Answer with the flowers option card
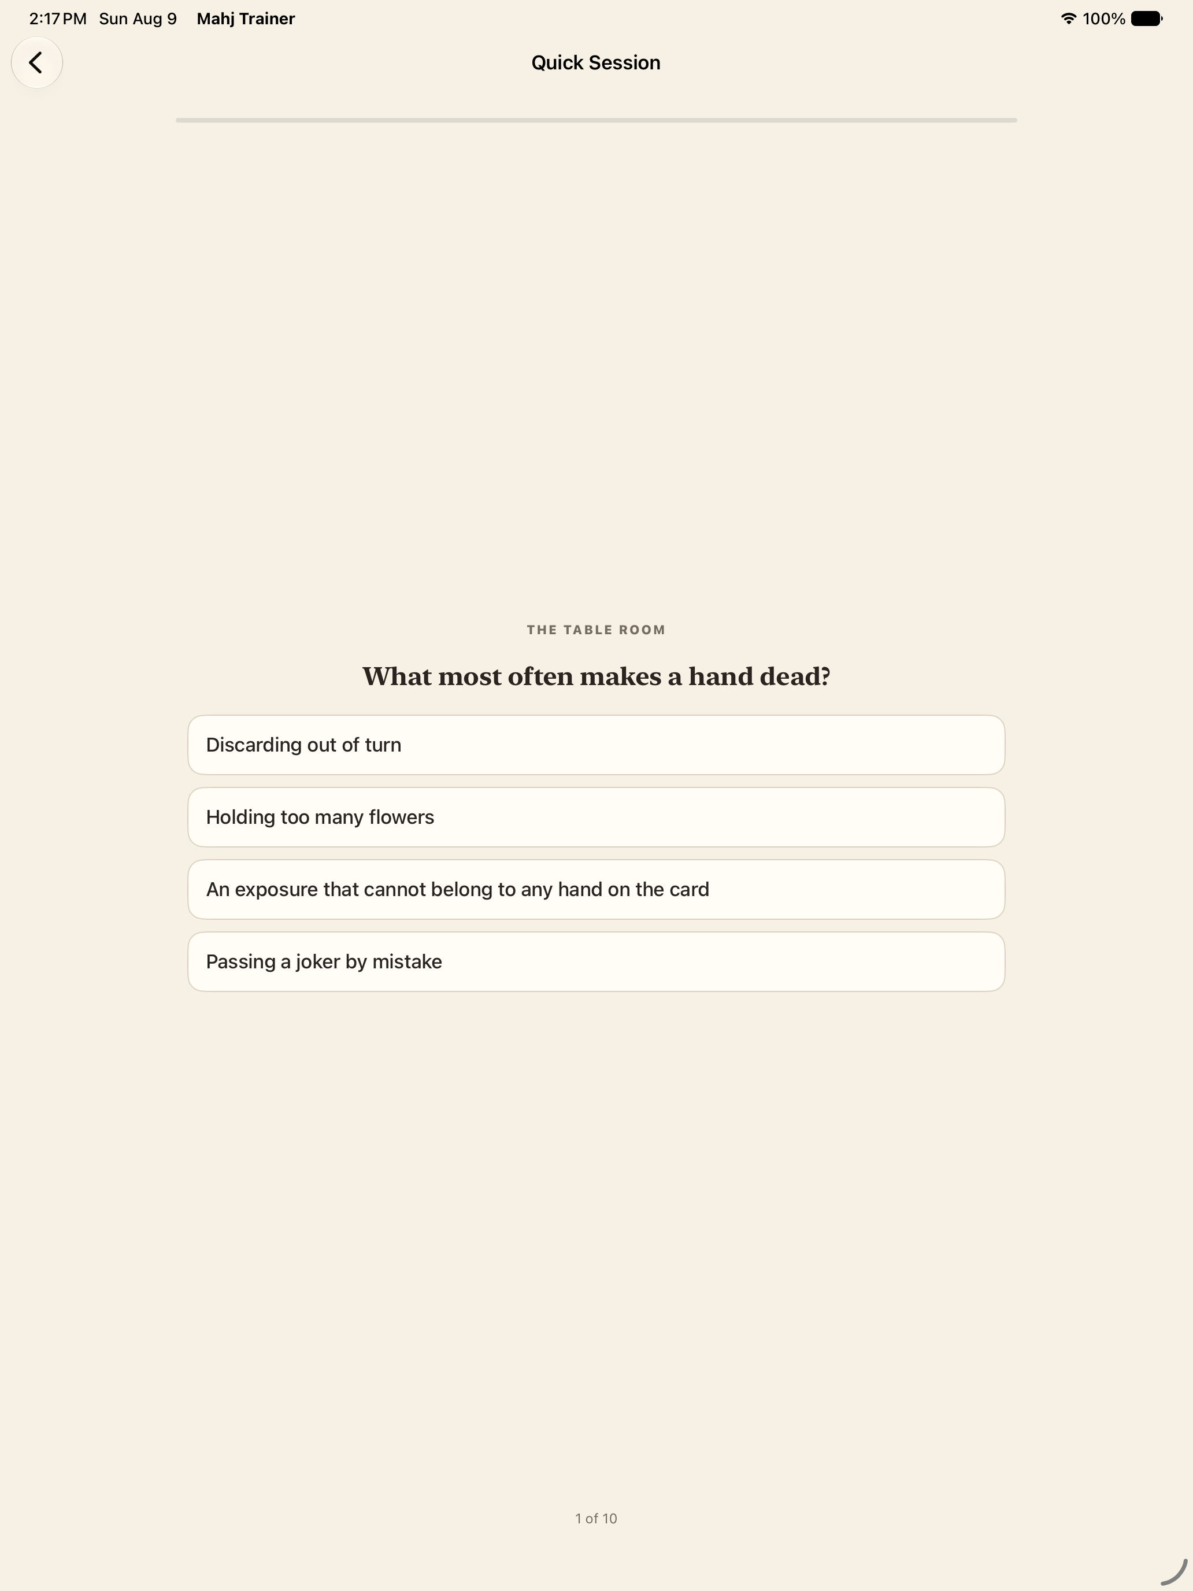1193x1591 pixels. tap(596, 817)
